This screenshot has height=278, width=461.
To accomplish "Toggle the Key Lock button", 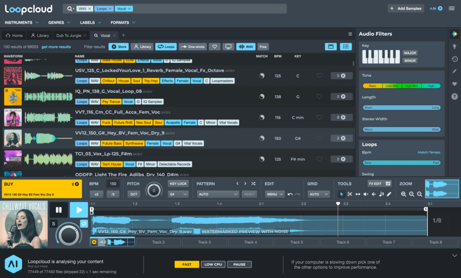I will (178, 183).
